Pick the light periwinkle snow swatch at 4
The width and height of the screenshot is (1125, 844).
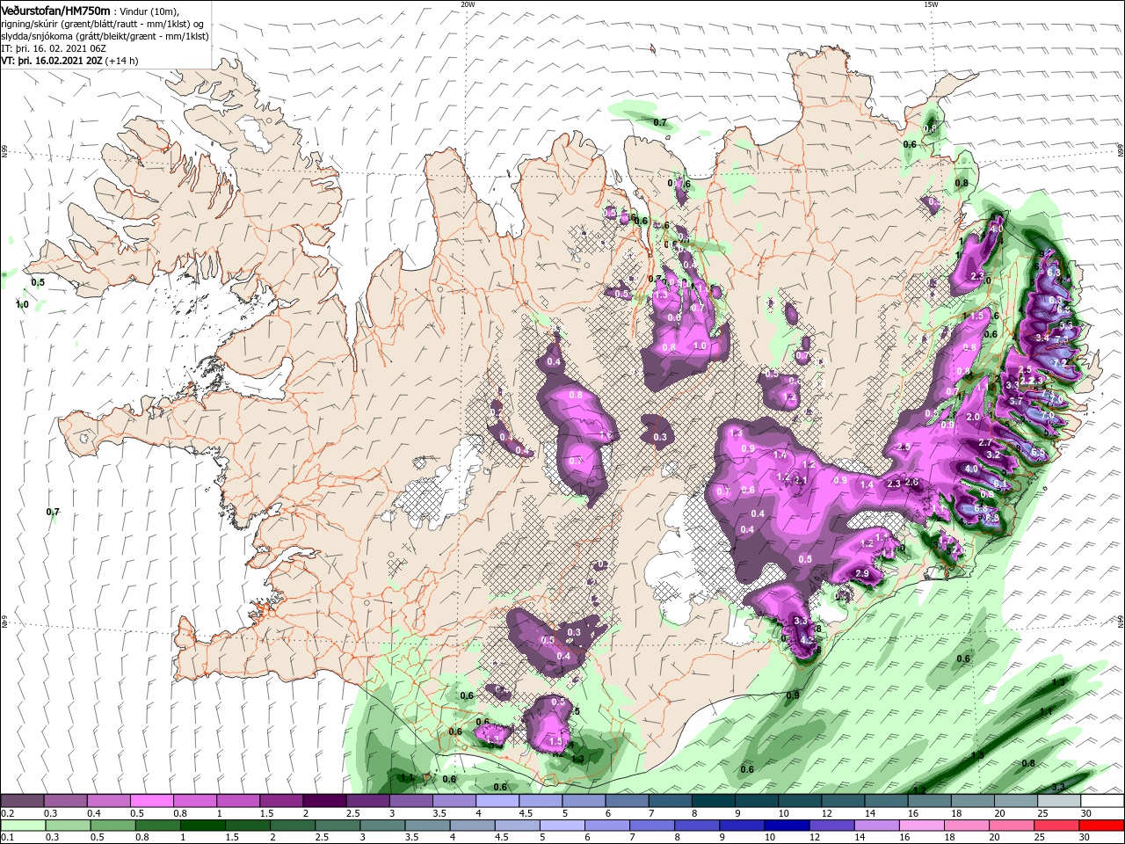497,801
